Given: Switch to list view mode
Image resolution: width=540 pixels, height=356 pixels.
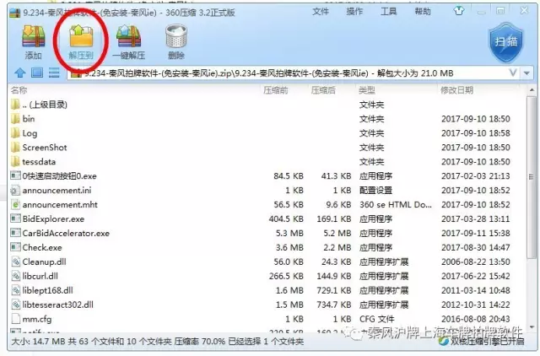Looking at the screenshot, I should pyautogui.click(x=54, y=73).
